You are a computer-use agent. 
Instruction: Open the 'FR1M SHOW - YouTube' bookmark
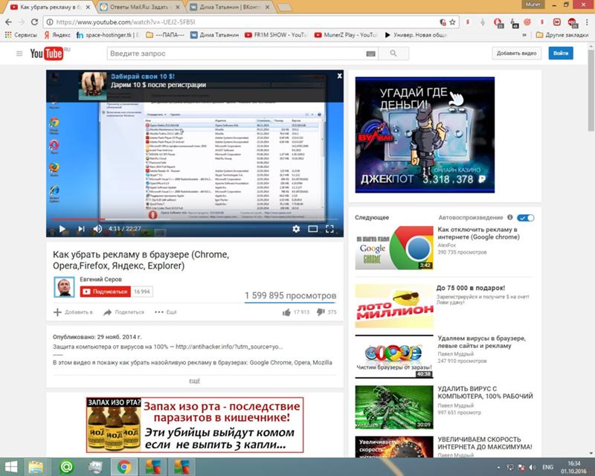(276, 35)
